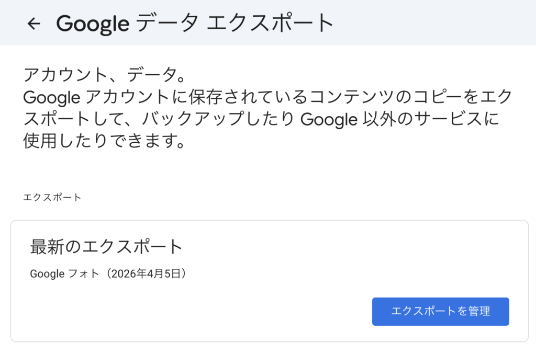Click the empty area left of the エクスポートを管理 button
The width and height of the screenshot is (536, 354).
pos(199,312)
